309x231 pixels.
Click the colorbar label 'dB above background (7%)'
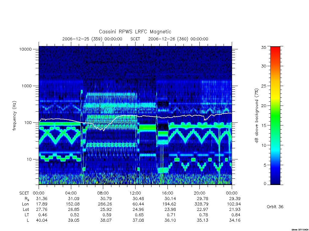click(256, 116)
